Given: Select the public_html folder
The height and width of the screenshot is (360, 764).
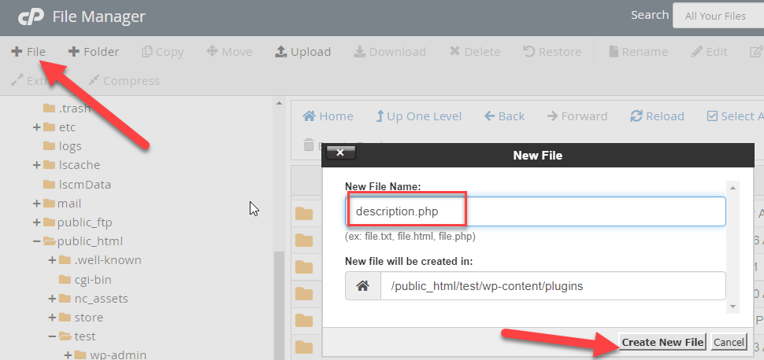Looking at the screenshot, I should pyautogui.click(x=83, y=241).
